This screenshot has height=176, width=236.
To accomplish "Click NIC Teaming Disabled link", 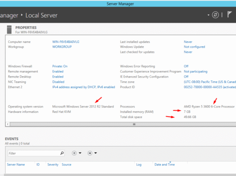I will 58,82.
